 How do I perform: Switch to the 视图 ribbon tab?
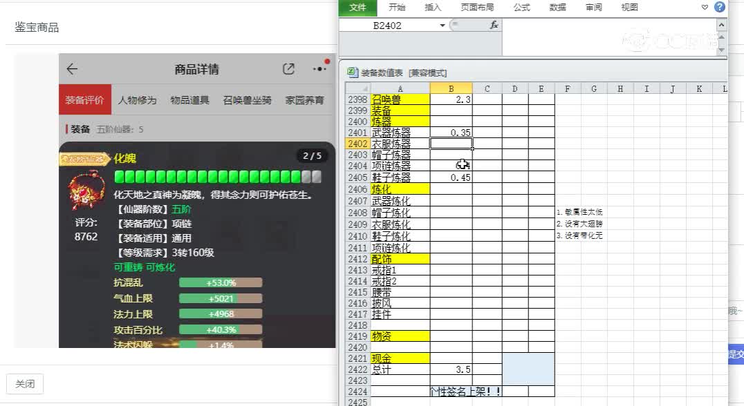click(x=630, y=8)
